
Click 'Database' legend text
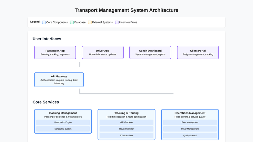click(80, 23)
